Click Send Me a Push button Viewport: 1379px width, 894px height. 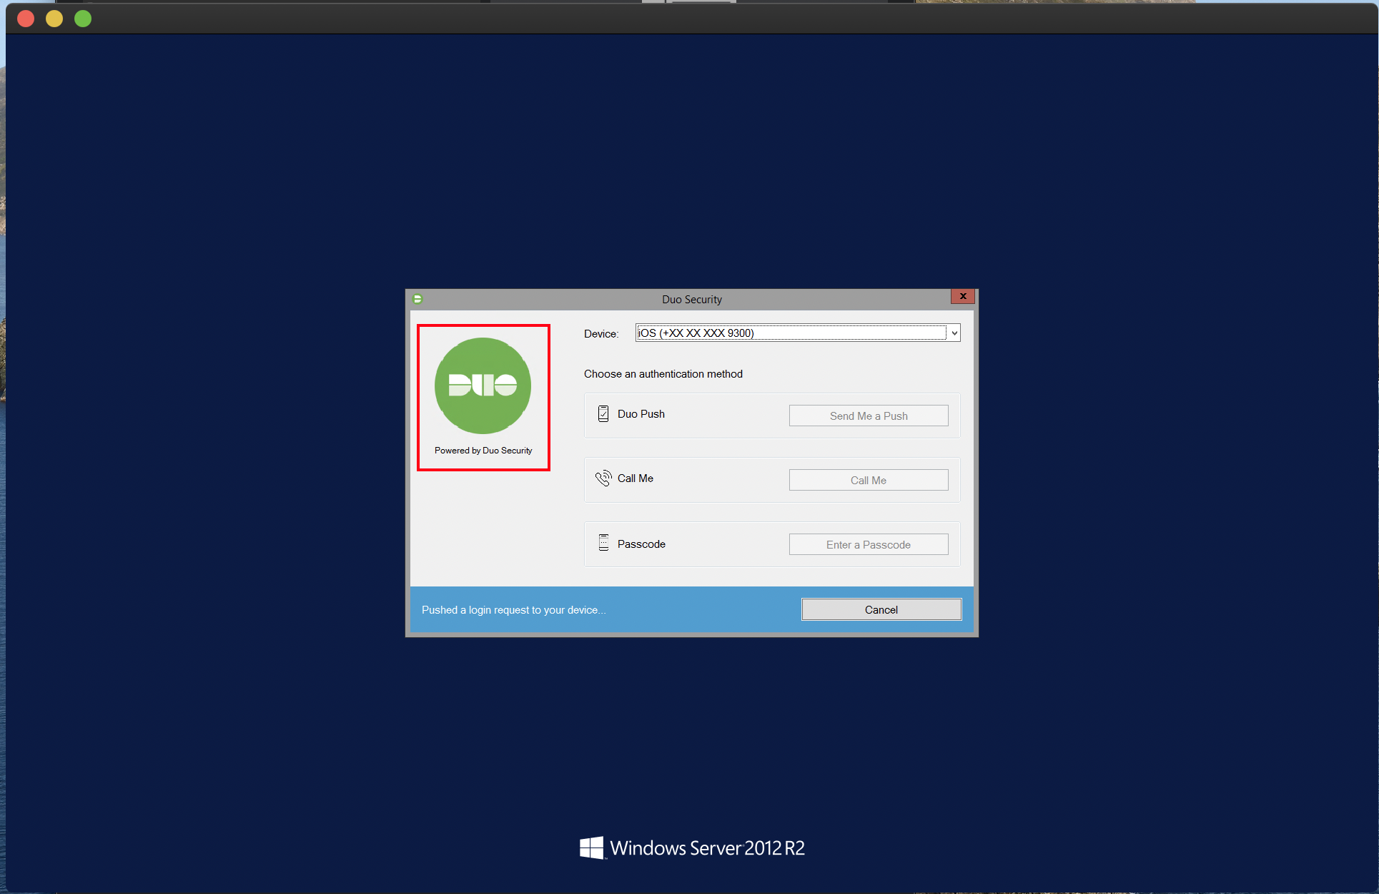(869, 416)
